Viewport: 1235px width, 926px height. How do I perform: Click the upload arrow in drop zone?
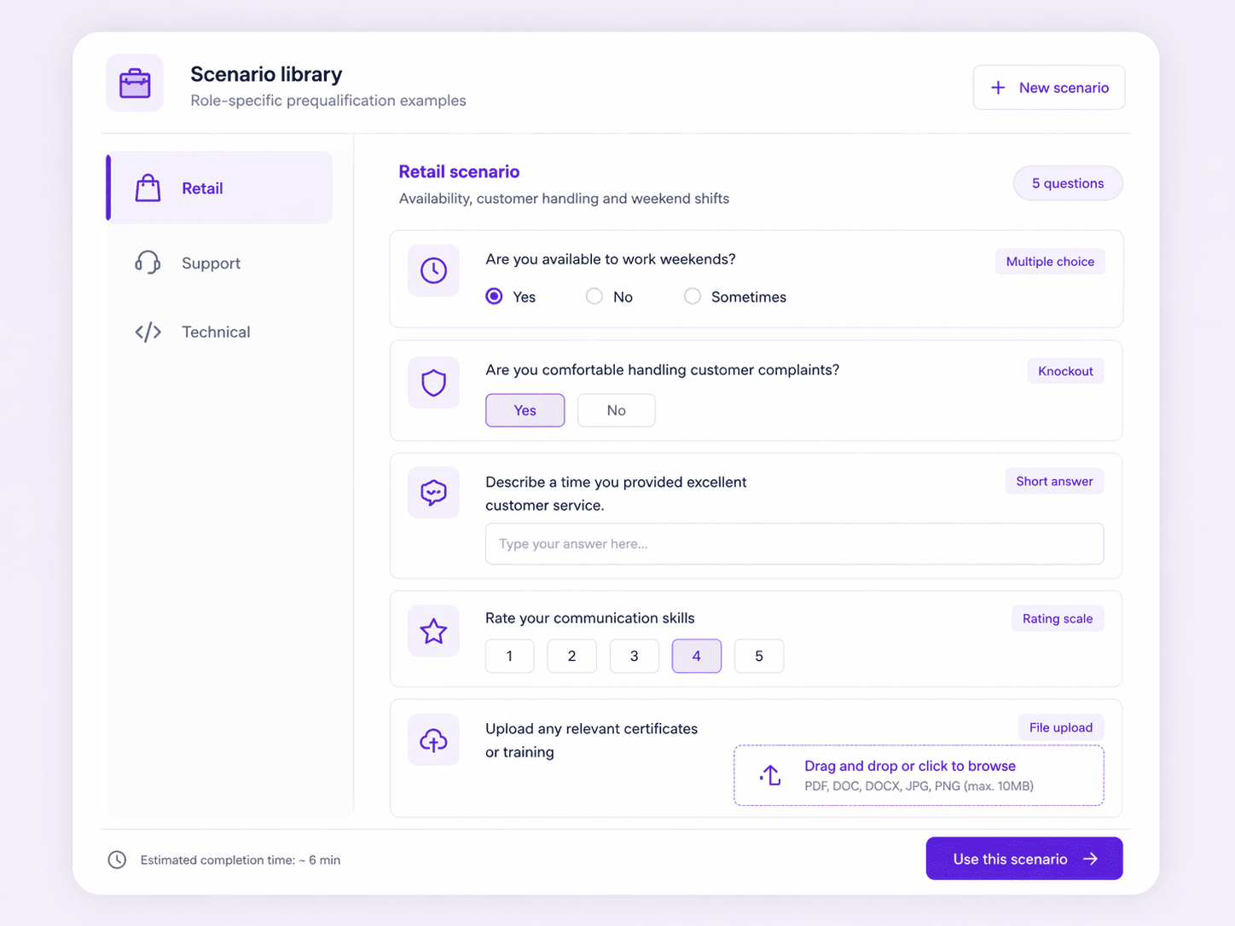(770, 775)
